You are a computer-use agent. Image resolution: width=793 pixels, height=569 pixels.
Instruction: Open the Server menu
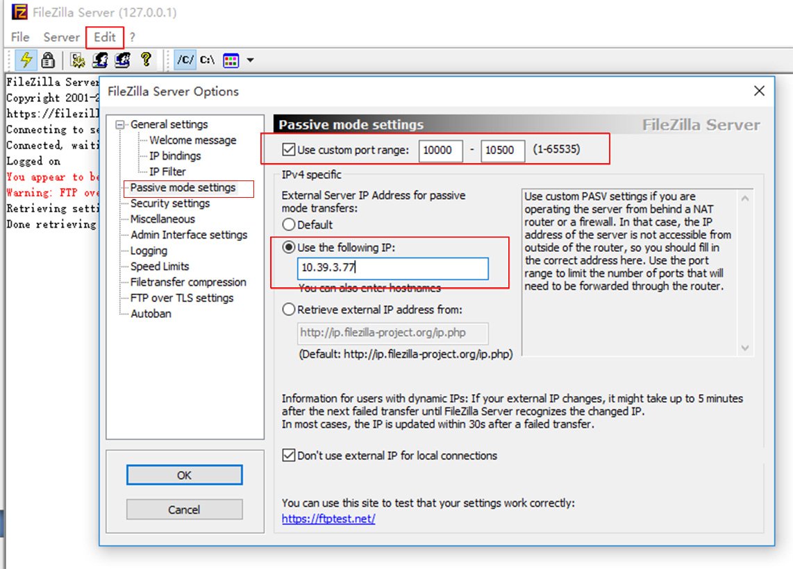pyautogui.click(x=61, y=37)
